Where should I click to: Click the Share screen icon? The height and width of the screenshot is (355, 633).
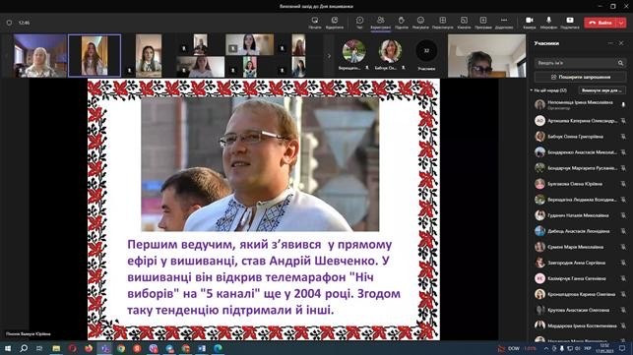point(570,23)
